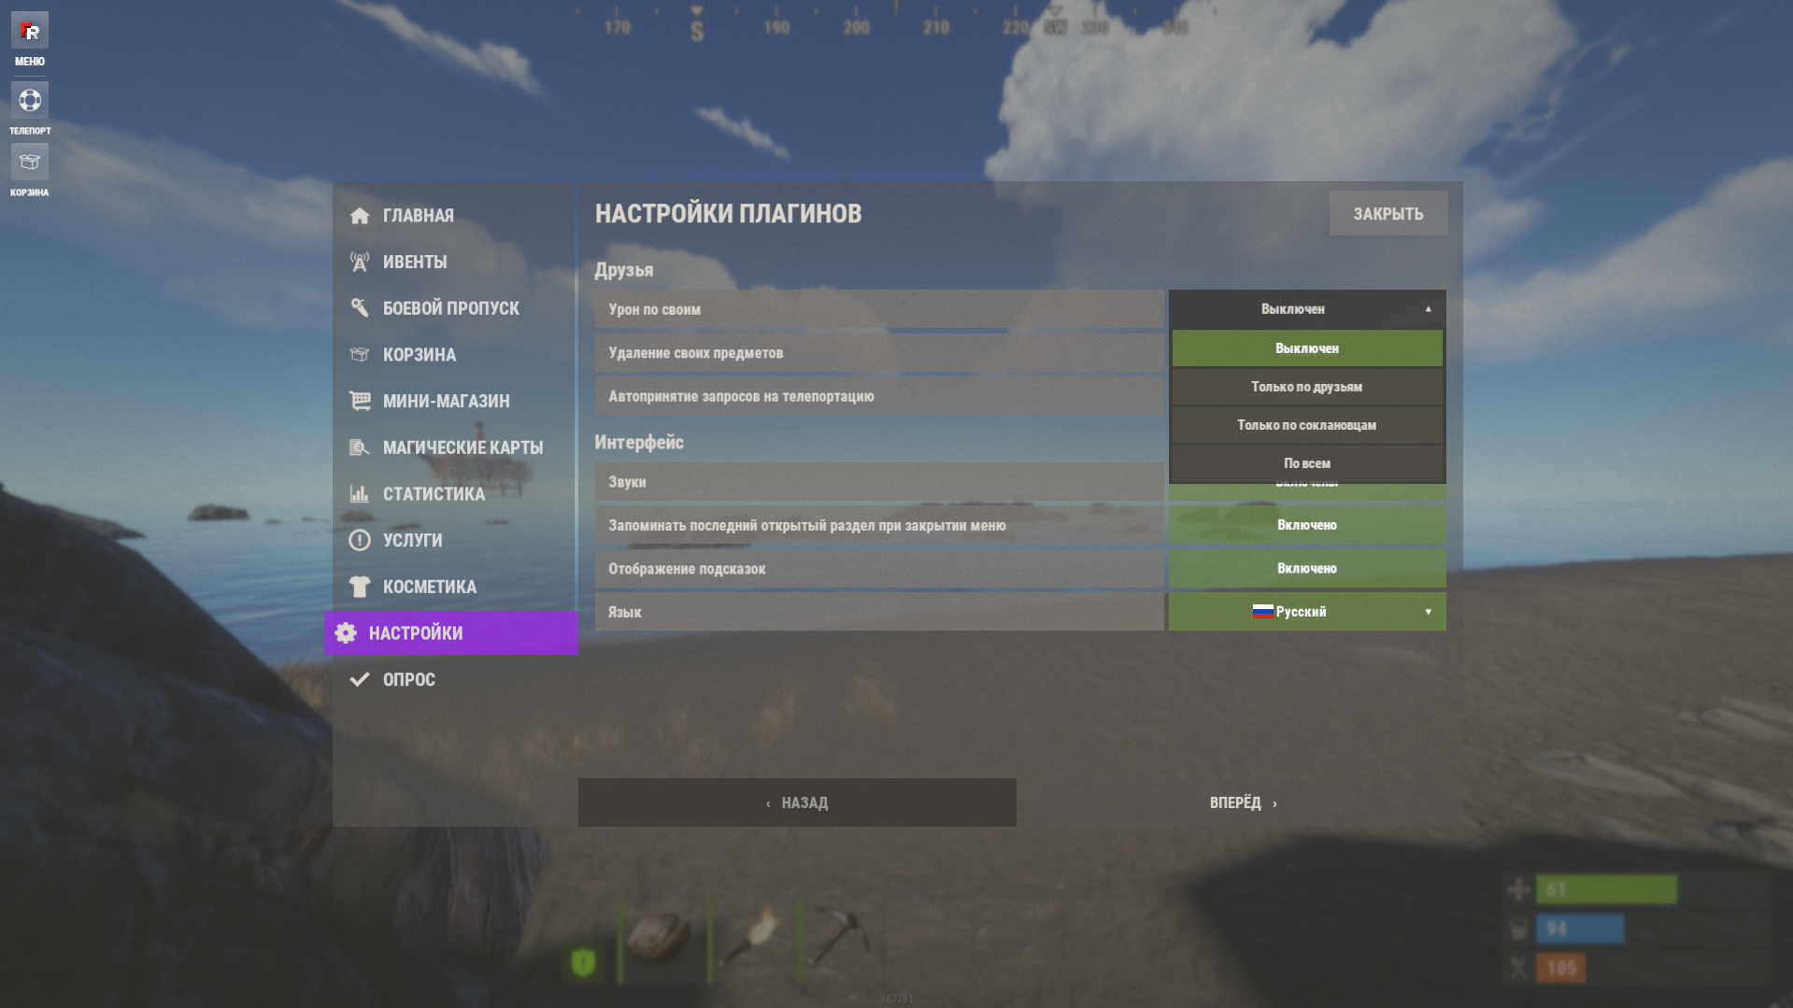Click the Телепорт lifebuoy icon
Image resolution: width=1793 pixels, height=1008 pixels.
click(29, 100)
